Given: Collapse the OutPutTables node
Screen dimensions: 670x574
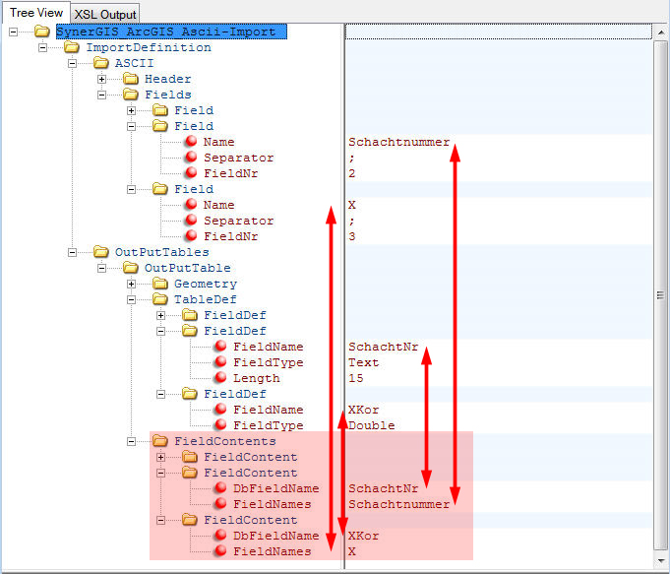Looking at the screenshot, I should (72, 252).
